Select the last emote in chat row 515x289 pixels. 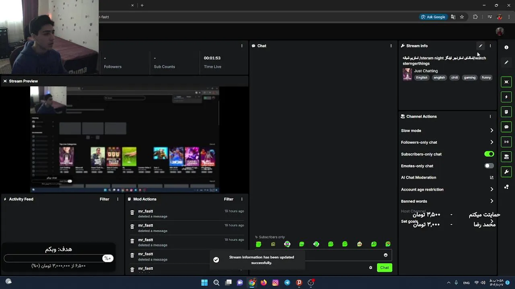click(388, 244)
